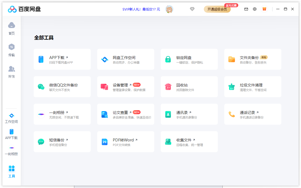Click the APP下载 card phone icon
This screenshot has width=301, height=188.
pyautogui.click(x=41, y=59)
